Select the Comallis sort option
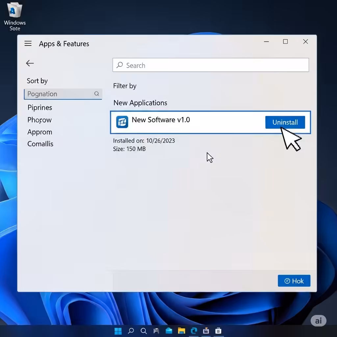Screen dimensions: 337x337 [x=40, y=144]
